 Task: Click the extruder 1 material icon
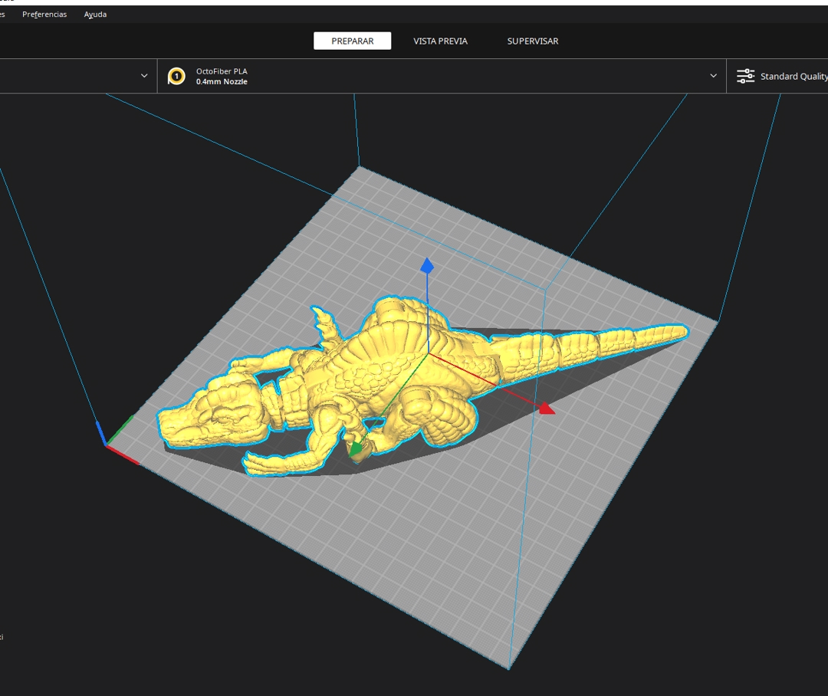176,76
